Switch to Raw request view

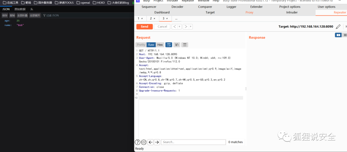(151, 45)
